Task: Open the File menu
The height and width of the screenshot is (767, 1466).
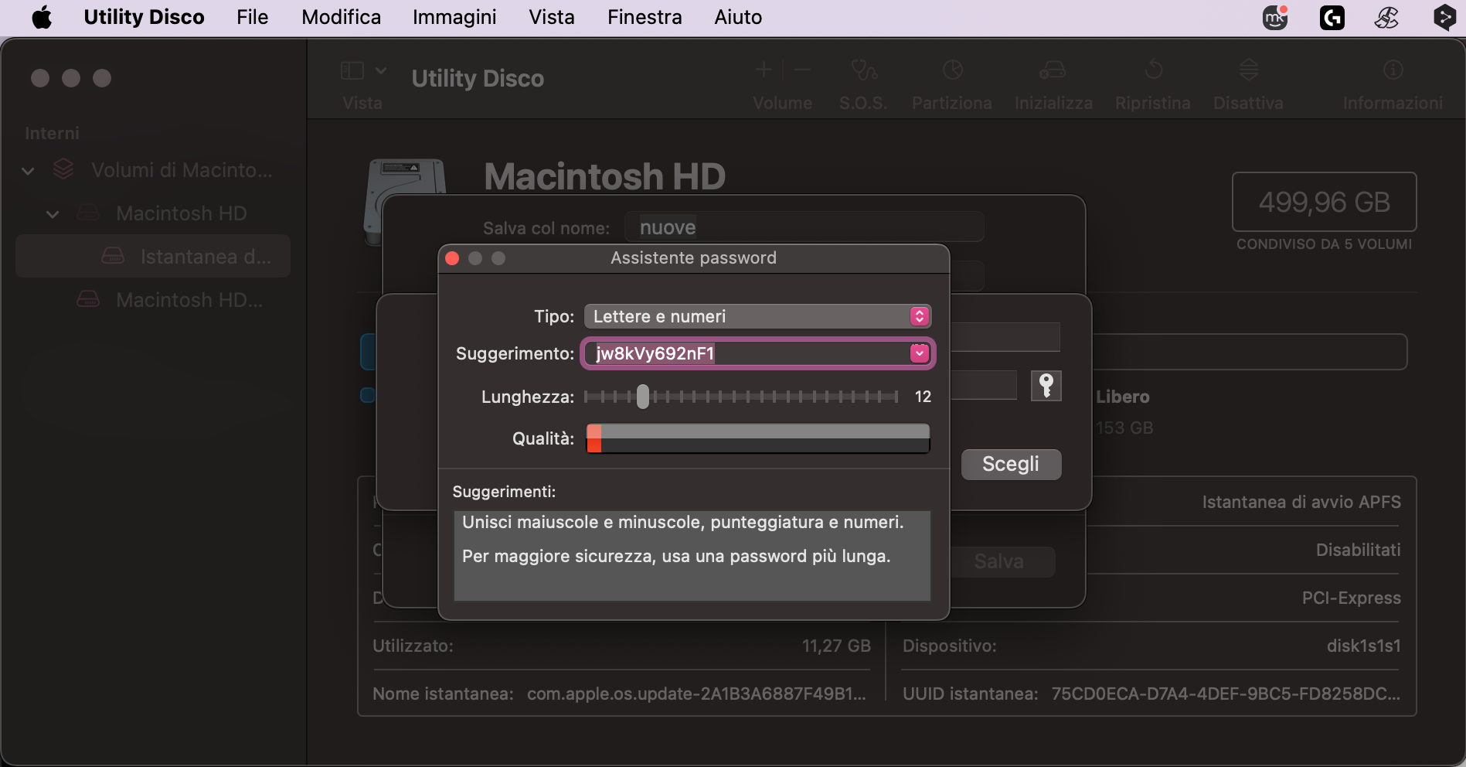Action: pos(252,17)
